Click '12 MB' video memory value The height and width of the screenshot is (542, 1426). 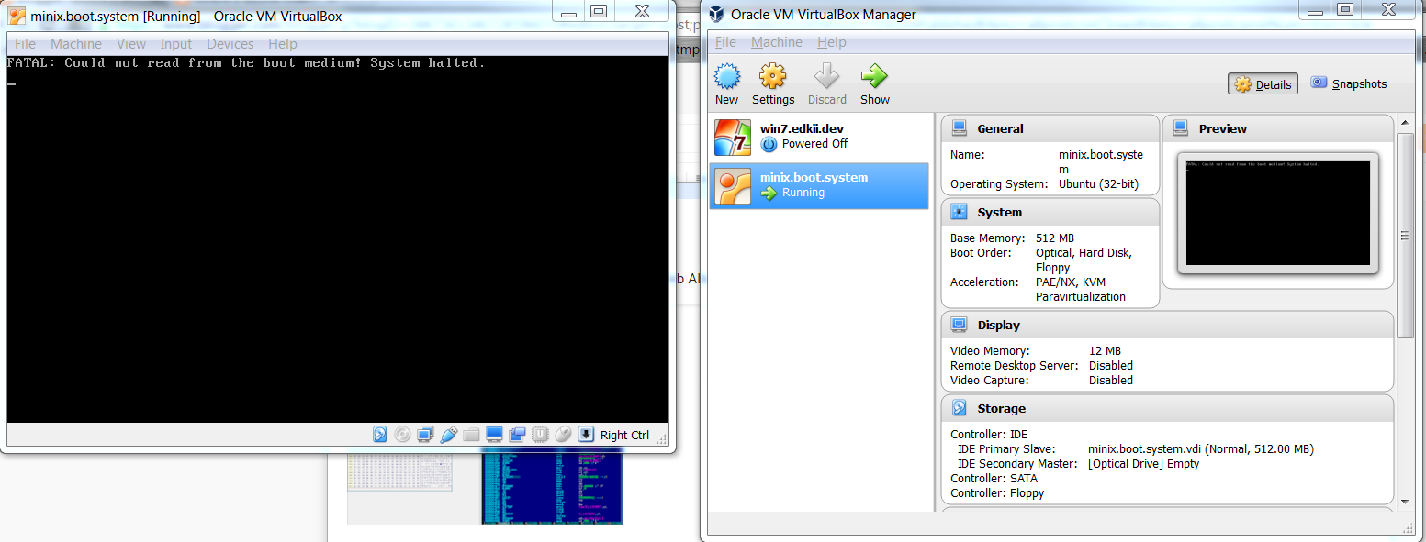pyautogui.click(x=1105, y=351)
